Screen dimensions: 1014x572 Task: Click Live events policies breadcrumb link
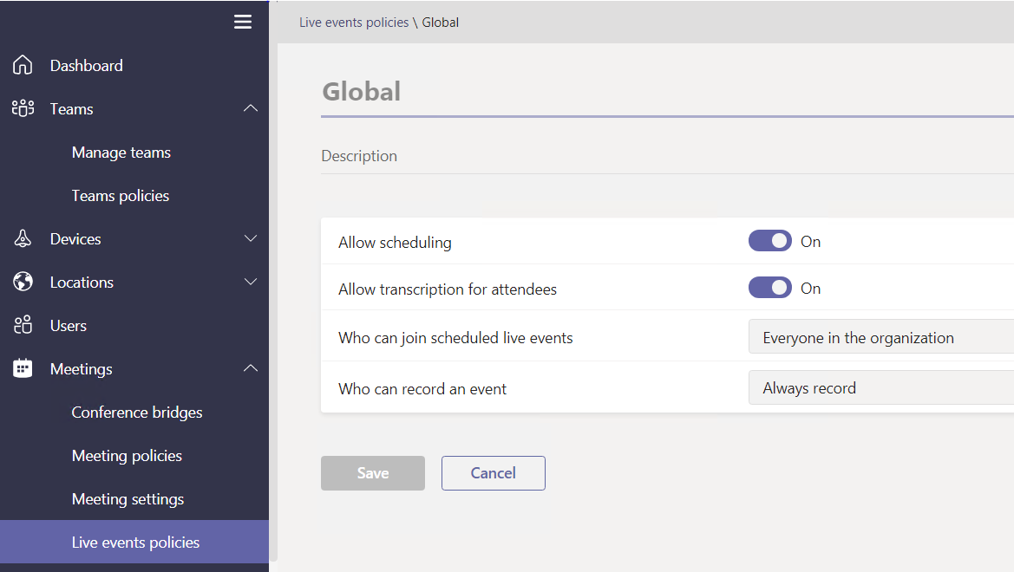click(x=354, y=23)
